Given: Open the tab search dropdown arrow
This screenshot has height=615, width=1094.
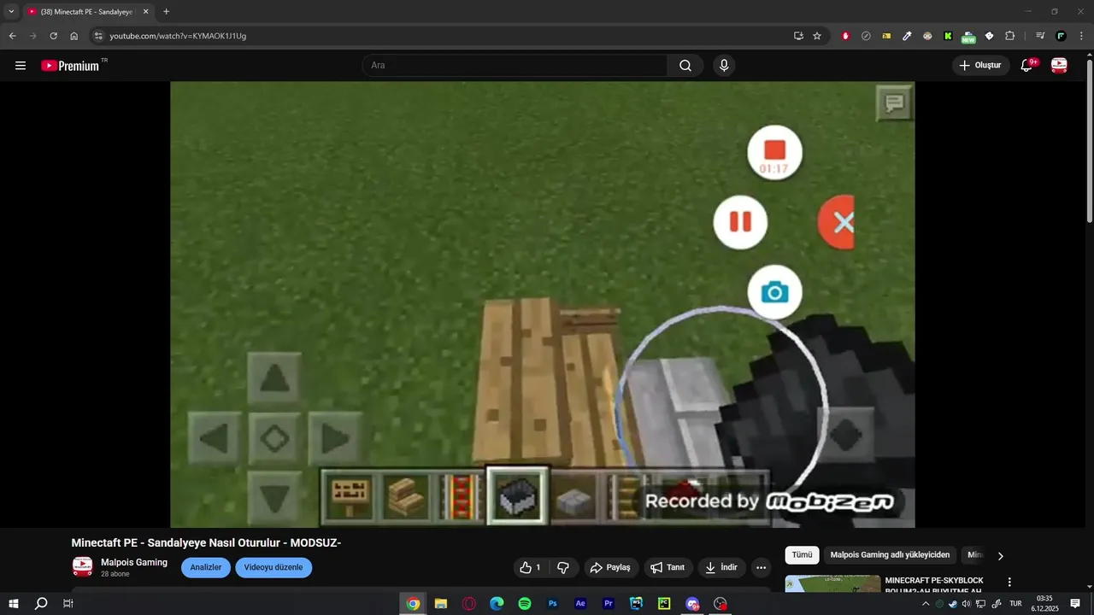Looking at the screenshot, I should click(11, 11).
